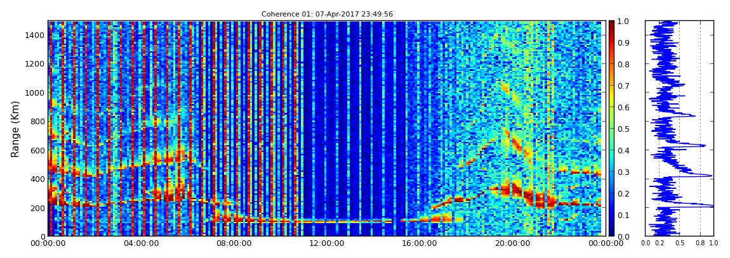Click the colorbar 0.9 tick label
Screen dimensions: 730x258
pyautogui.click(x=623, y=42)
